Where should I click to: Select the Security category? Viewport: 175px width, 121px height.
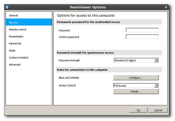tap(14, 22)
